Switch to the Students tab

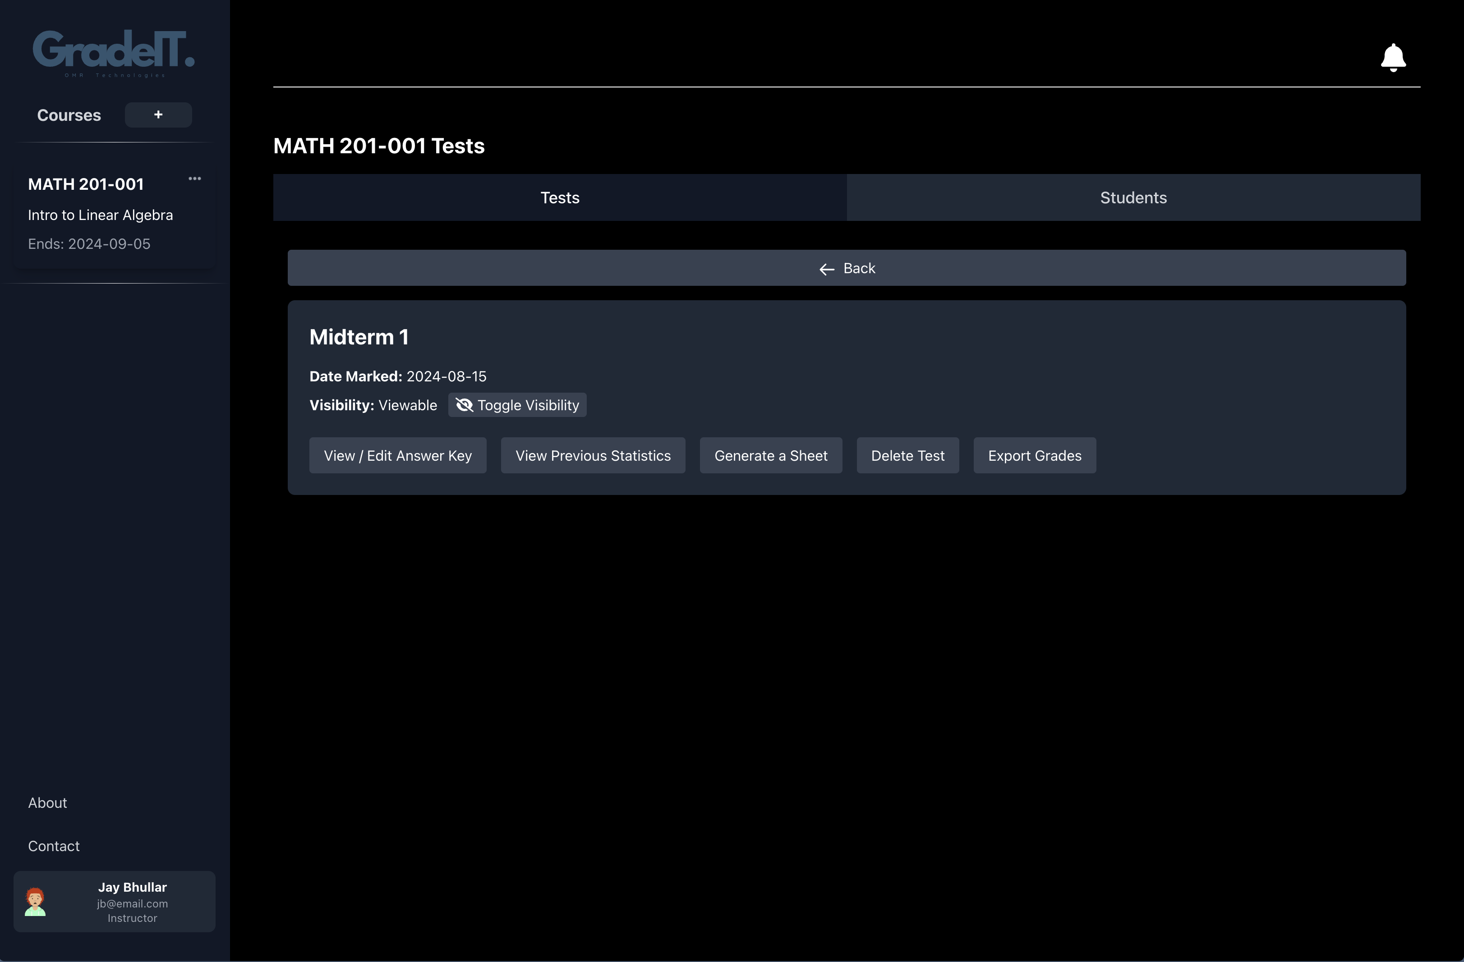tap(1133, 197)
